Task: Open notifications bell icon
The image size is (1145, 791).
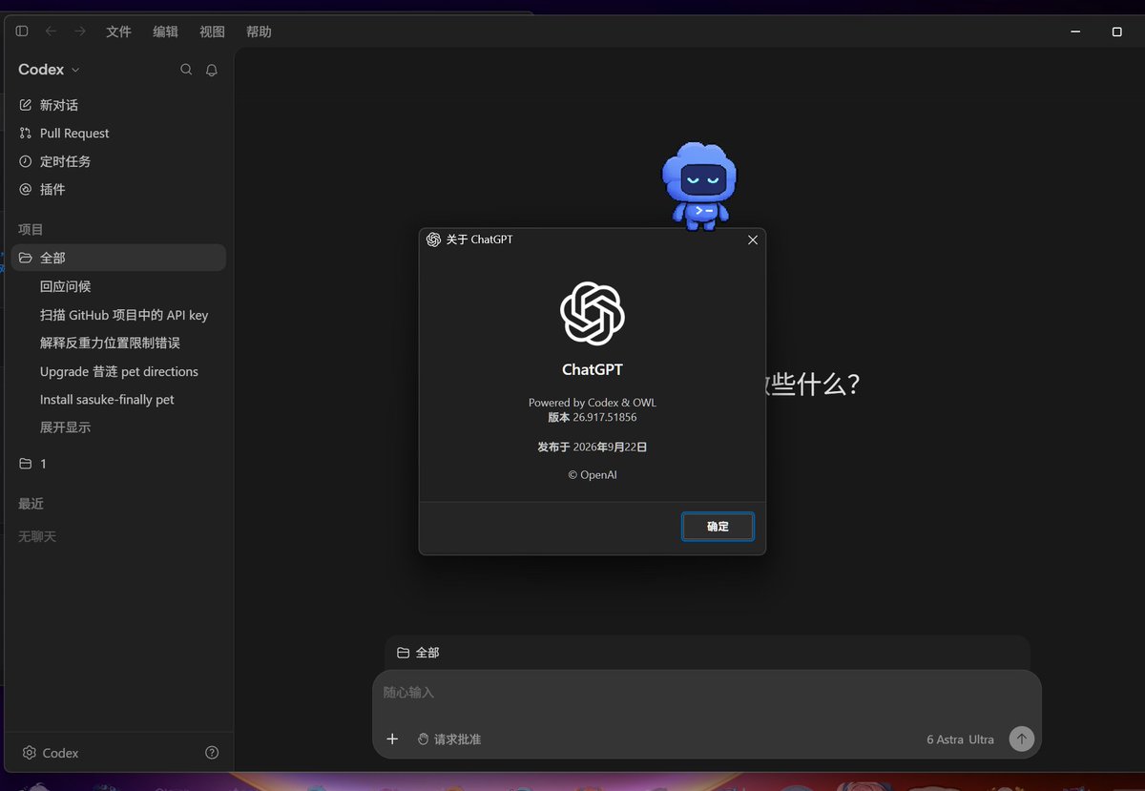Action: (x=212, y=70)
